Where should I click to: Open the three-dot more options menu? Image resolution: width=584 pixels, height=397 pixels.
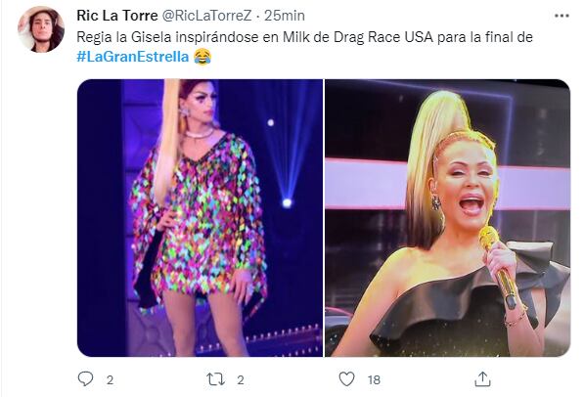coord(562,16)
